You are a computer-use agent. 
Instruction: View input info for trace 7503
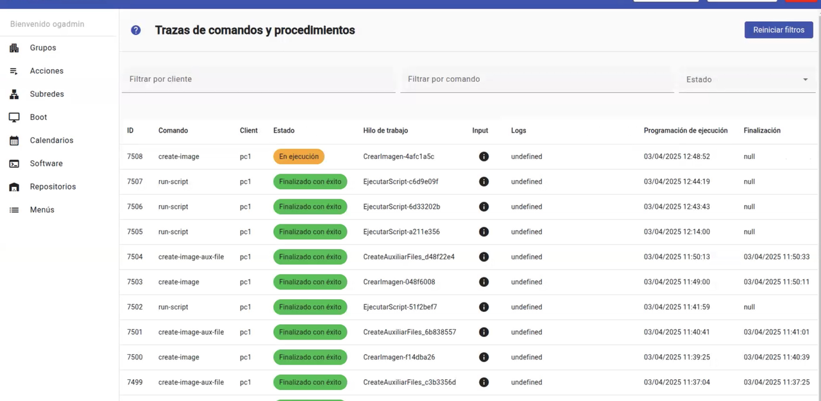(484, 282)
